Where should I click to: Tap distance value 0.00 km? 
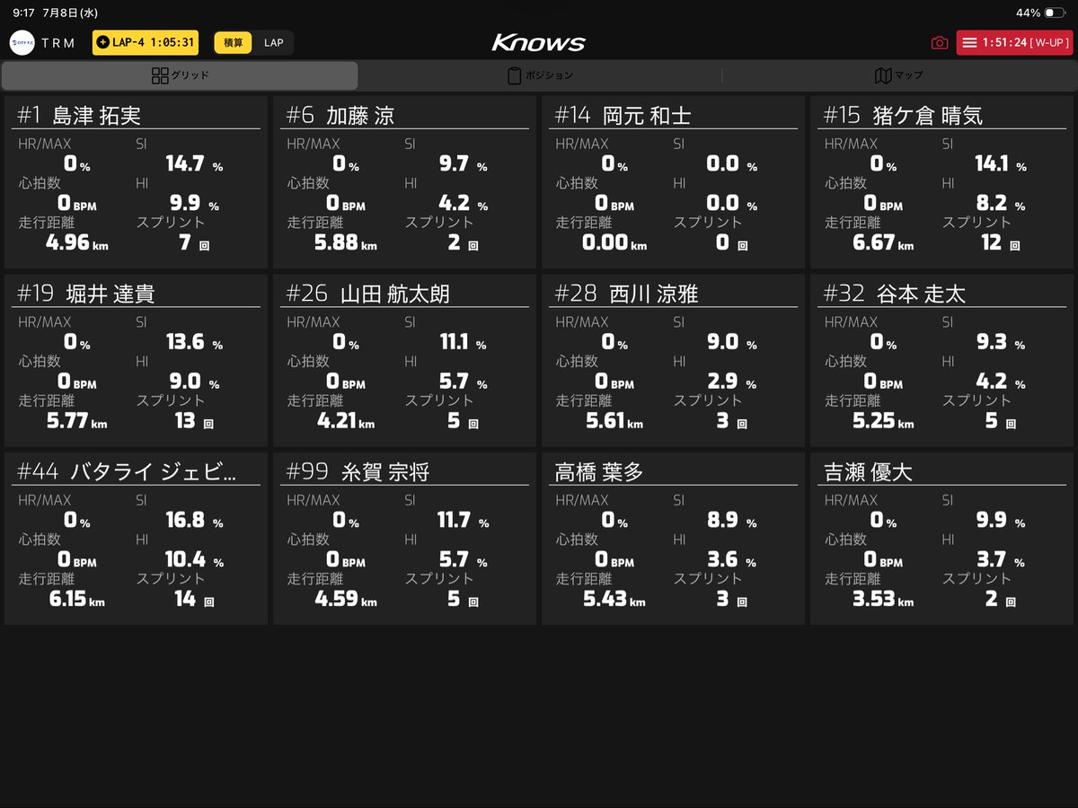pos(614,242)
